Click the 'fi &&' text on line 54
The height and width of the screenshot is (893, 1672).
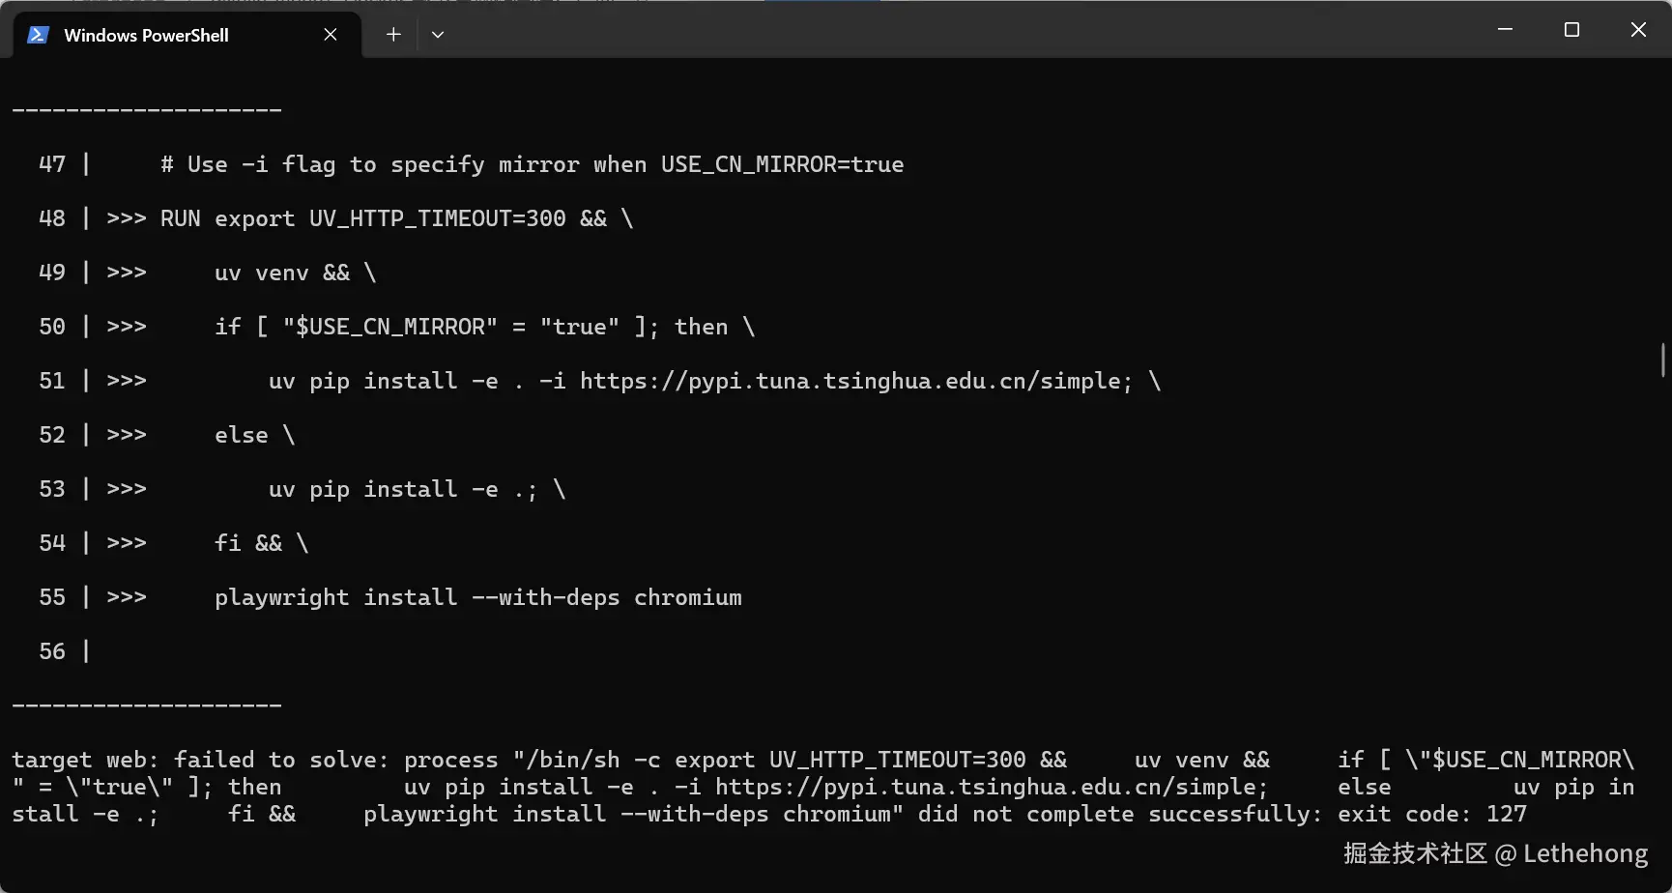(248, 543)
